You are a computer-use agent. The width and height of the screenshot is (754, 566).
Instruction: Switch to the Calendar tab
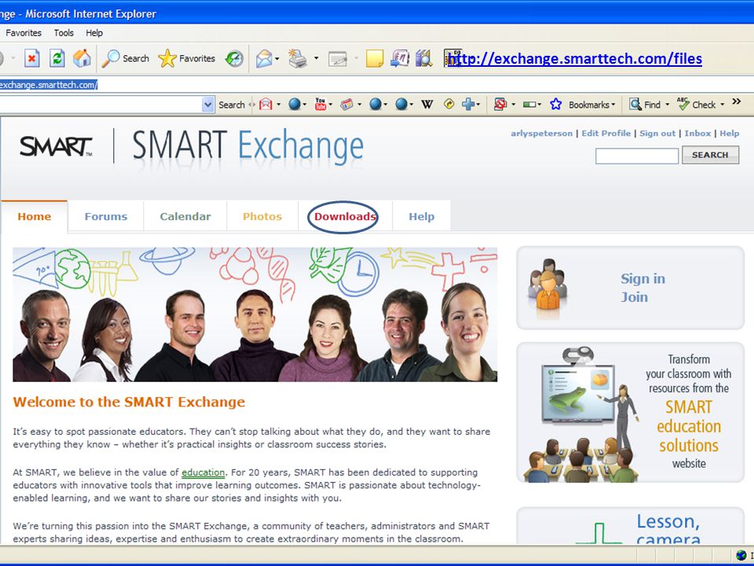[x=185, y=217]
